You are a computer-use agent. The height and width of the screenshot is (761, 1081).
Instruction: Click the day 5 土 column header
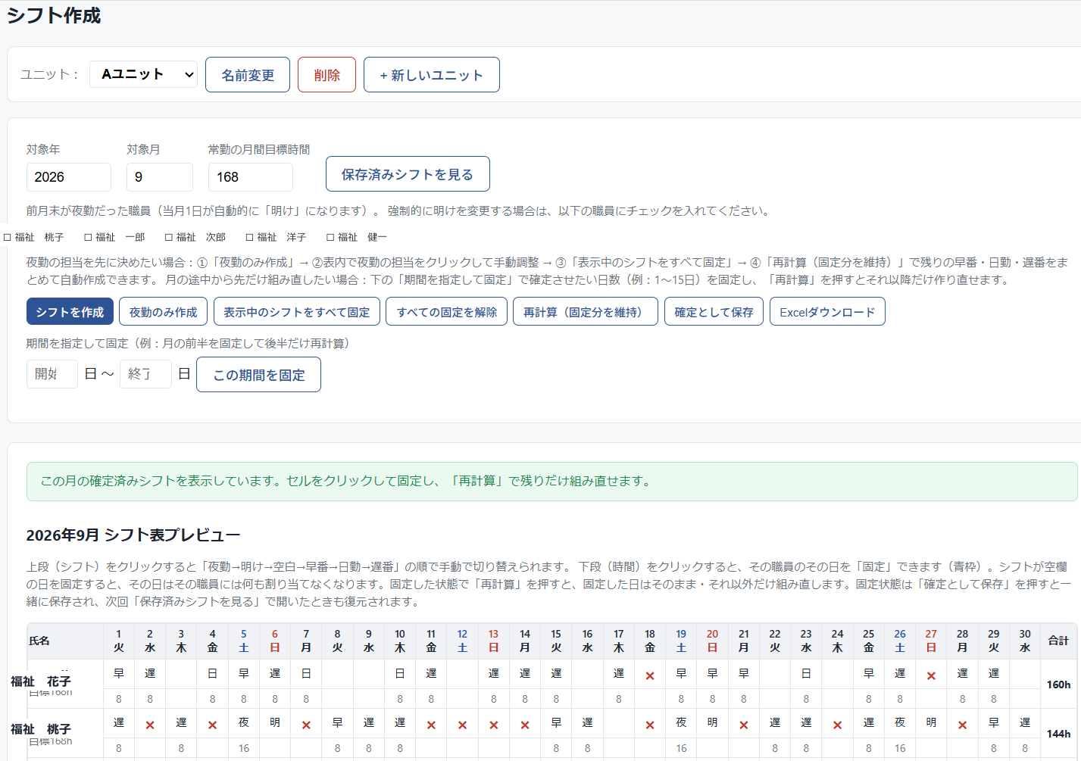244,641
